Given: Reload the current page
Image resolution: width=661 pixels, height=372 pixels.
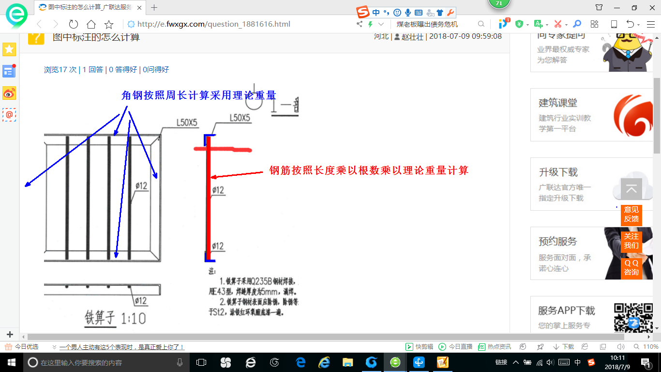Looking at the screenshot, I should point(74,24).
